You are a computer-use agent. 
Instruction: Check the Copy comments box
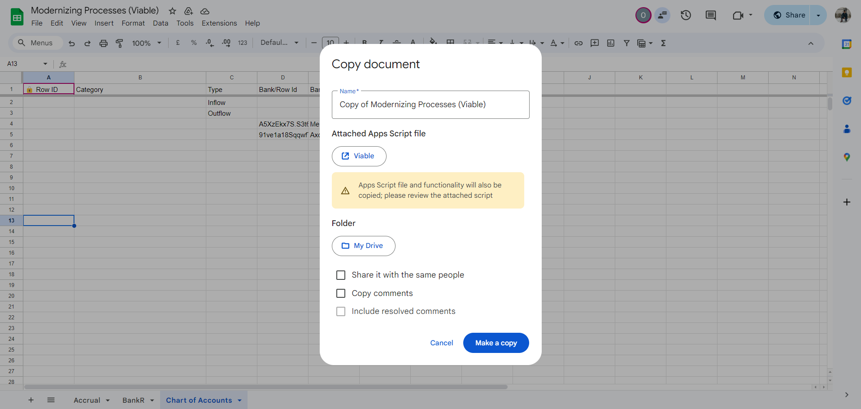click(341, 293)
